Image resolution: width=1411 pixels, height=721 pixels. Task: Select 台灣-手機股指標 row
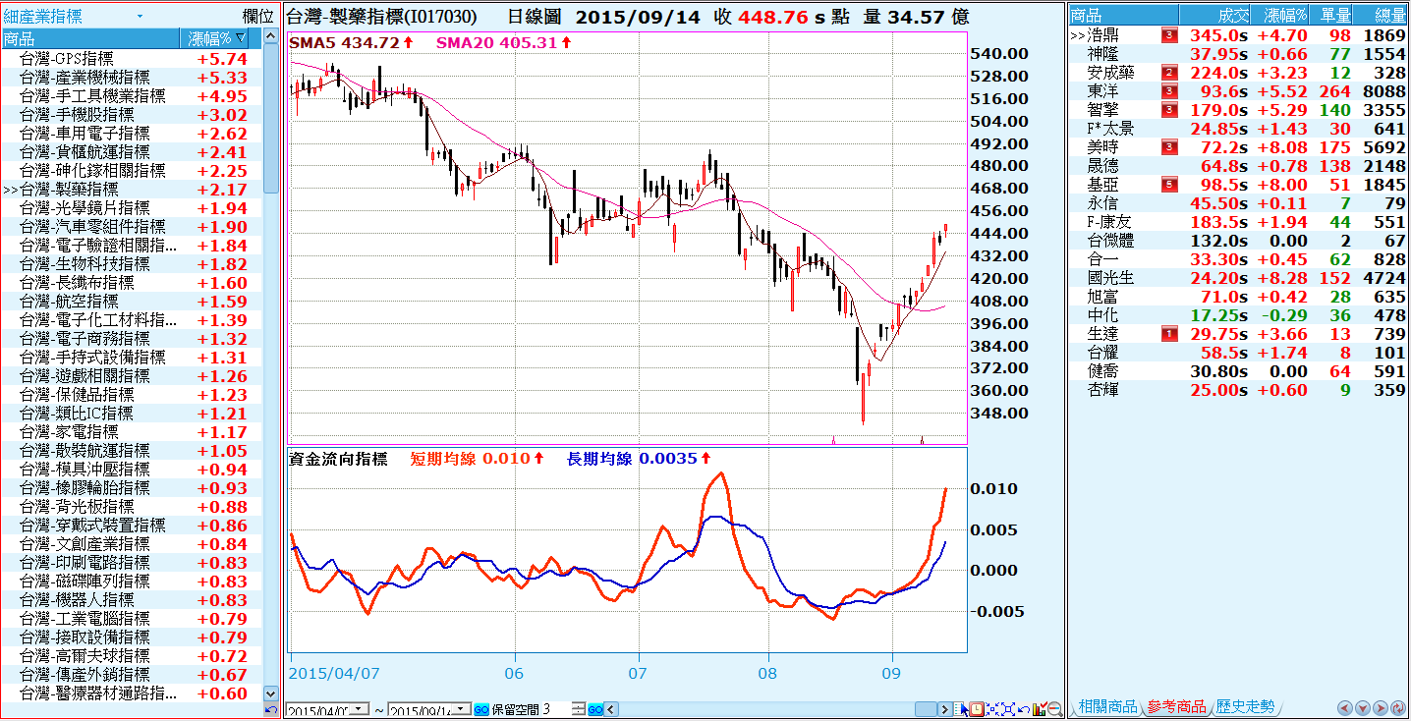132,115
